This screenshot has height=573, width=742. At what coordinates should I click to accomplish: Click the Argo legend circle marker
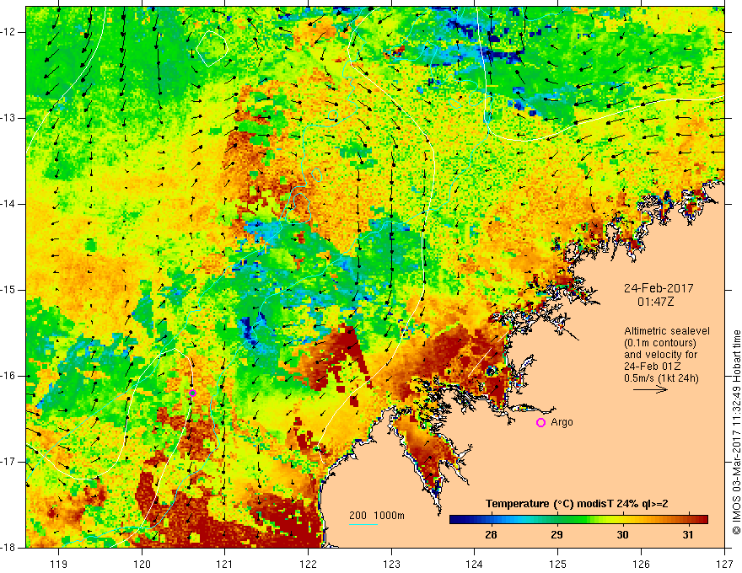(540, 423)
